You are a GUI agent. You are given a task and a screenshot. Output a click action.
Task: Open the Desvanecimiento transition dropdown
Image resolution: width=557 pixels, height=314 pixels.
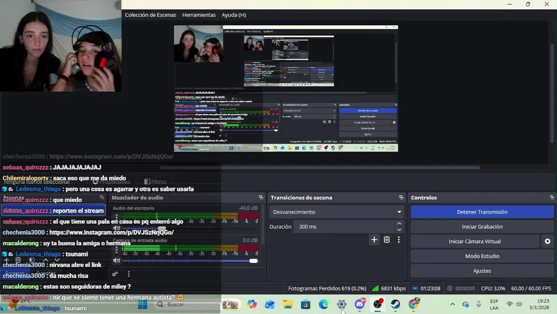tap(337, 212)
